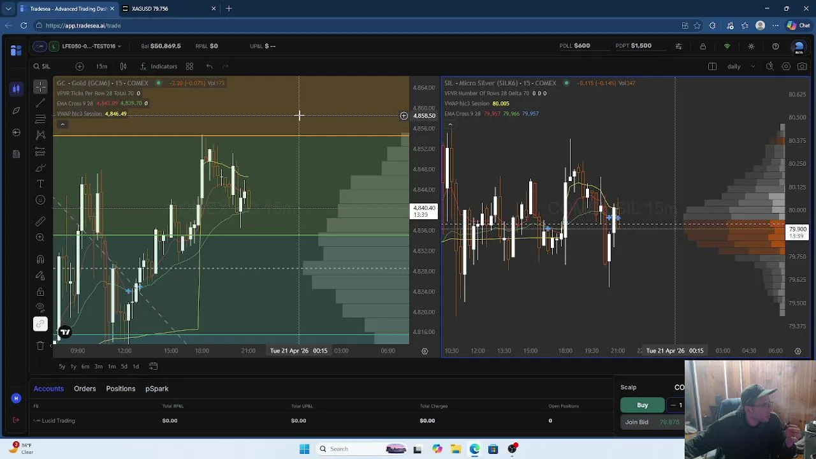Image resolution: width=816 pixels, height=459 pixels.
Task: Open the SIL symbol search
Action: coord(42,66)
